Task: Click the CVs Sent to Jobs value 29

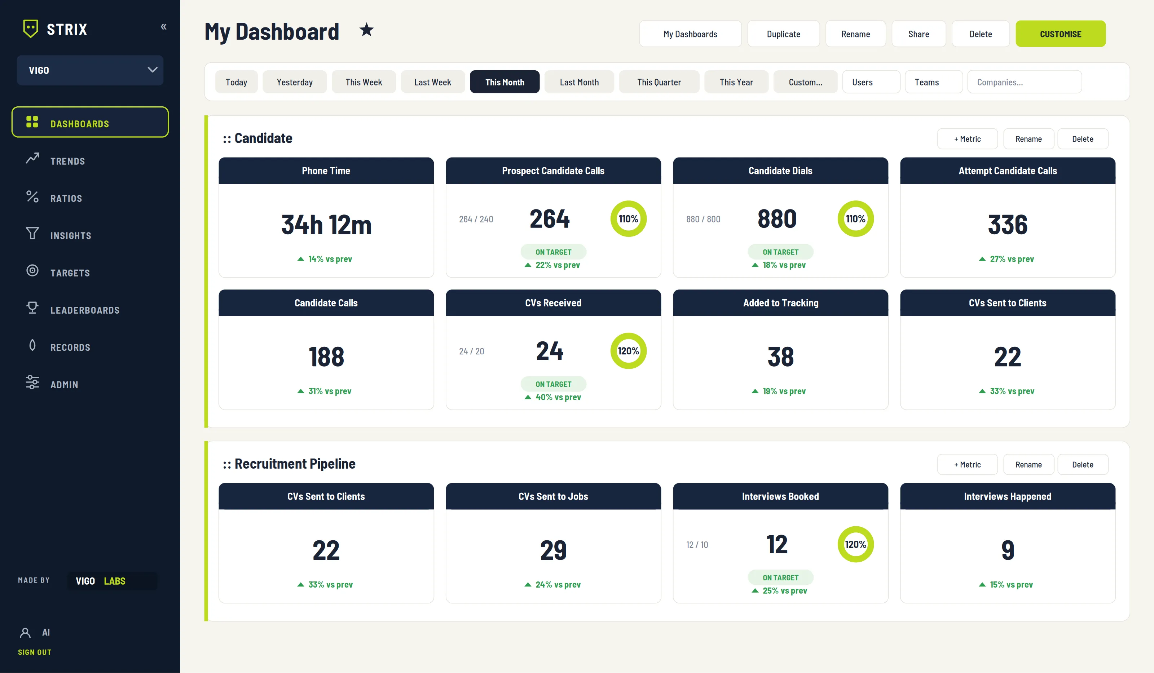Action: (553, 550)
